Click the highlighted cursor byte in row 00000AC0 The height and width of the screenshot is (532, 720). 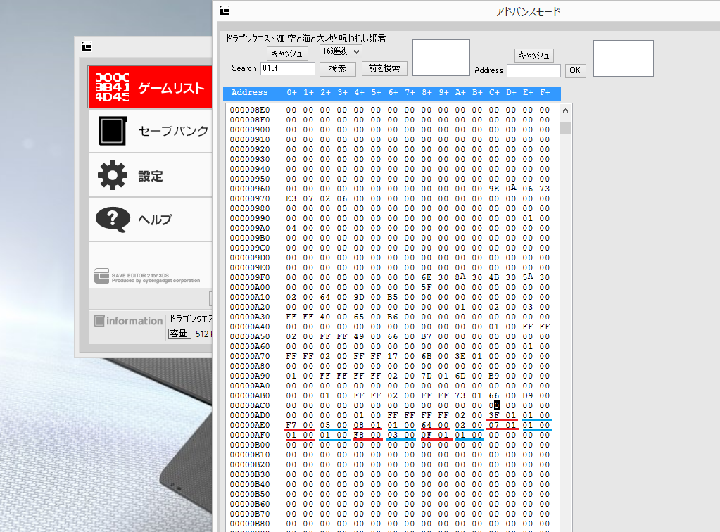click(494, 405)
